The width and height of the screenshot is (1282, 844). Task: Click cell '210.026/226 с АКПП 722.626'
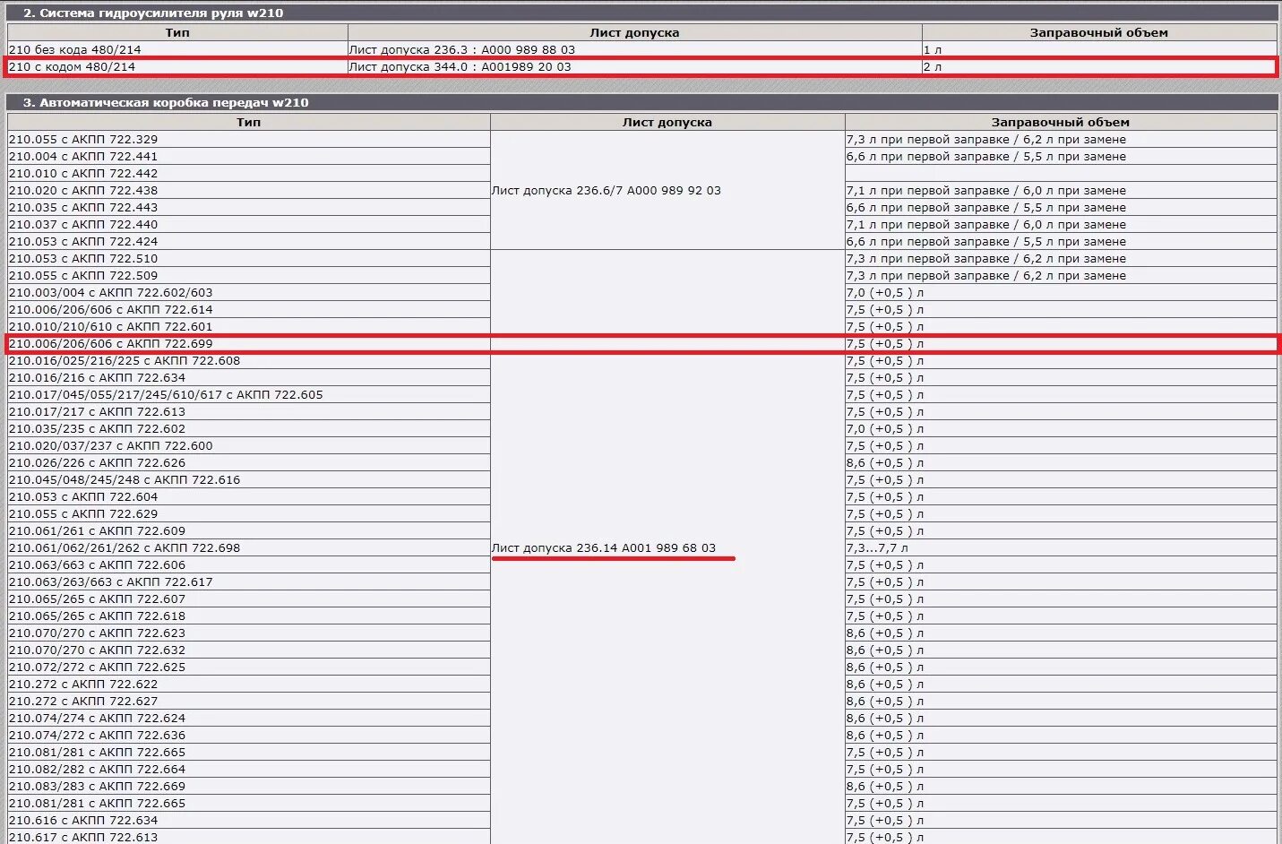coord(249,462)
